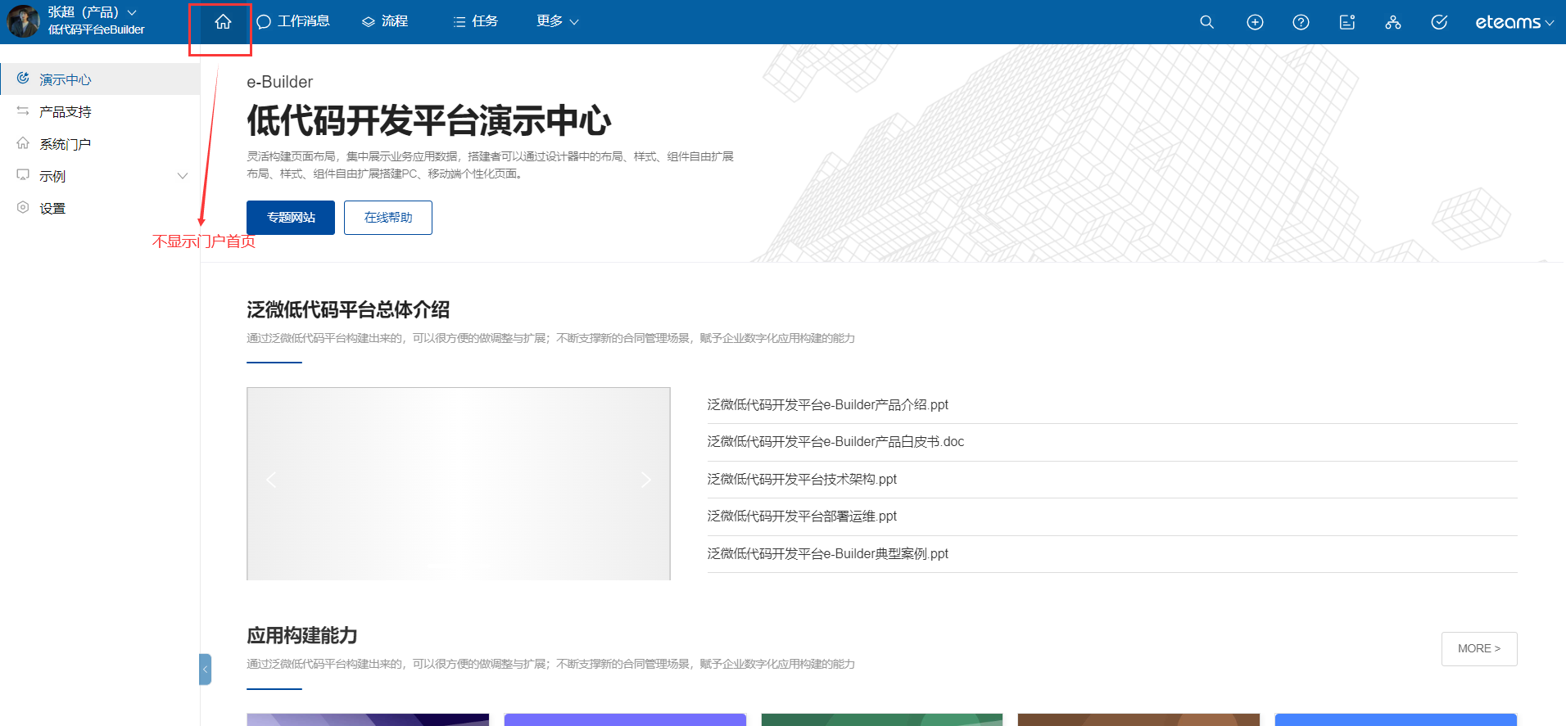
Task: Open 任务 in top navigation
Action: tap(475, 21)
